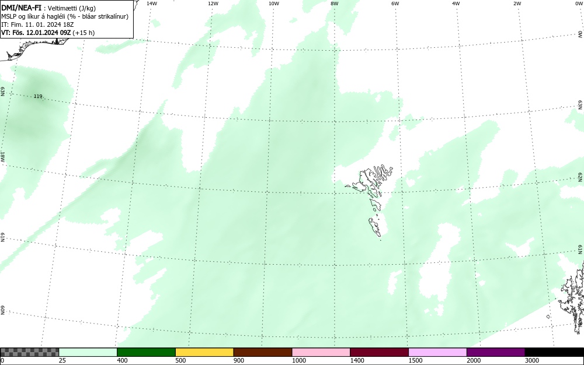Click the legend value '900'
584x365 pixels.
click(x=239, y=360)
